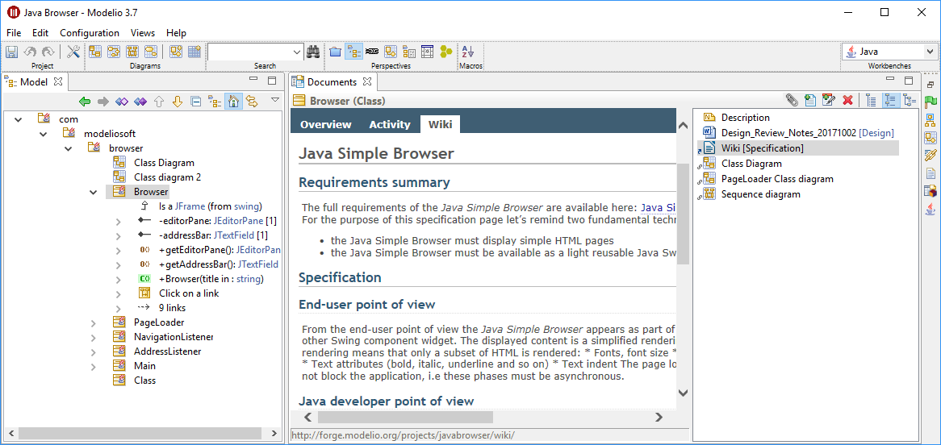Click the sequence diagram icon in Diagrams toolbar

point(132,52)
